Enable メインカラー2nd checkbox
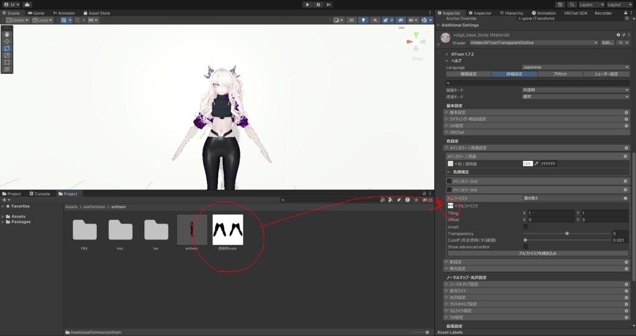The image size is (636, 336). [449, 181]
